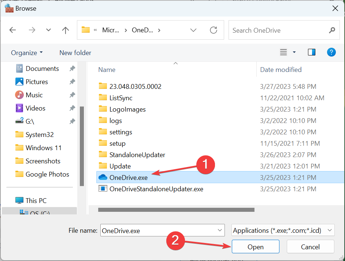Select the 23.048.0305.0002 folder
The width and height of the screenshot is (345, 261).
(x=135, y=87)
